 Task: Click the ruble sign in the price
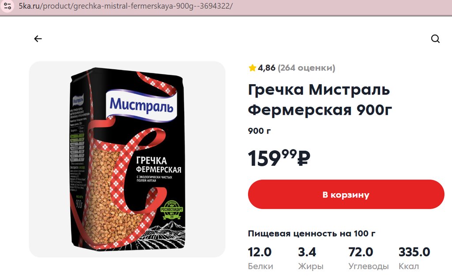(304, 159)
